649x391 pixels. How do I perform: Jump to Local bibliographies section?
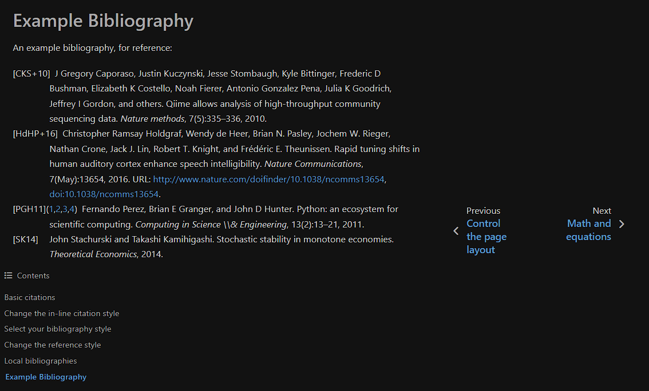point(41,361)
